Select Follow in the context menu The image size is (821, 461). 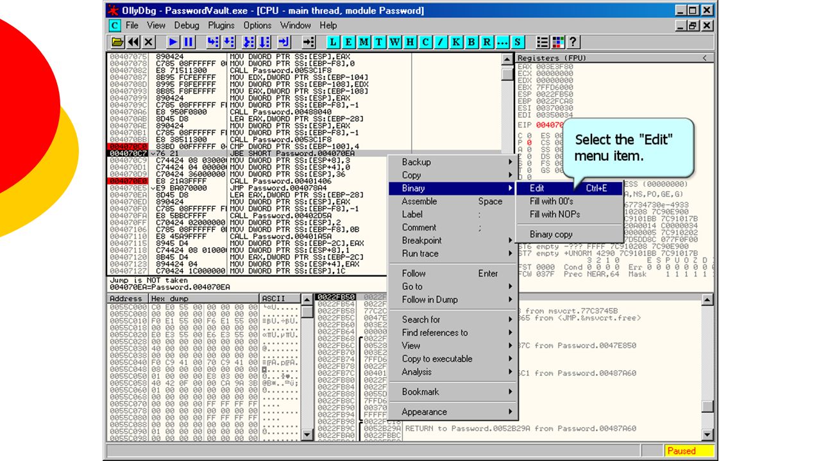(x=453, y=273)
